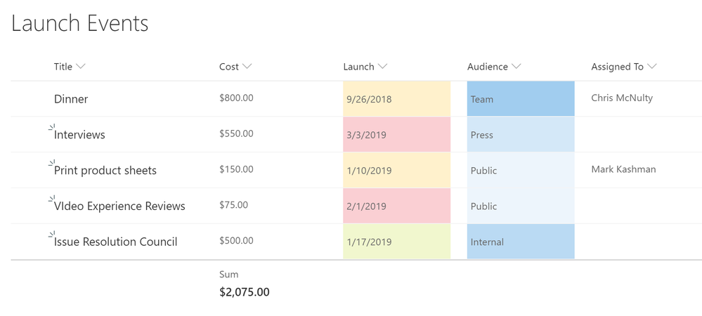Click the Title column header label
Screen dimensions: 702x316
coord(63,67)
